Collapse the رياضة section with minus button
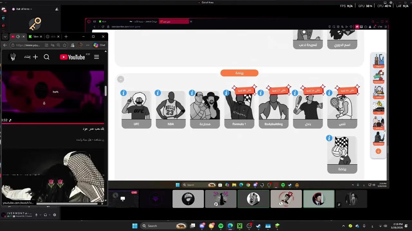 pos(121,79)
